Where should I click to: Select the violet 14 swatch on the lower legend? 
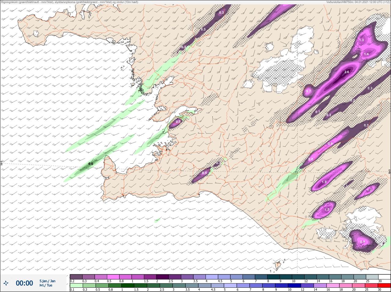(320, 286)
